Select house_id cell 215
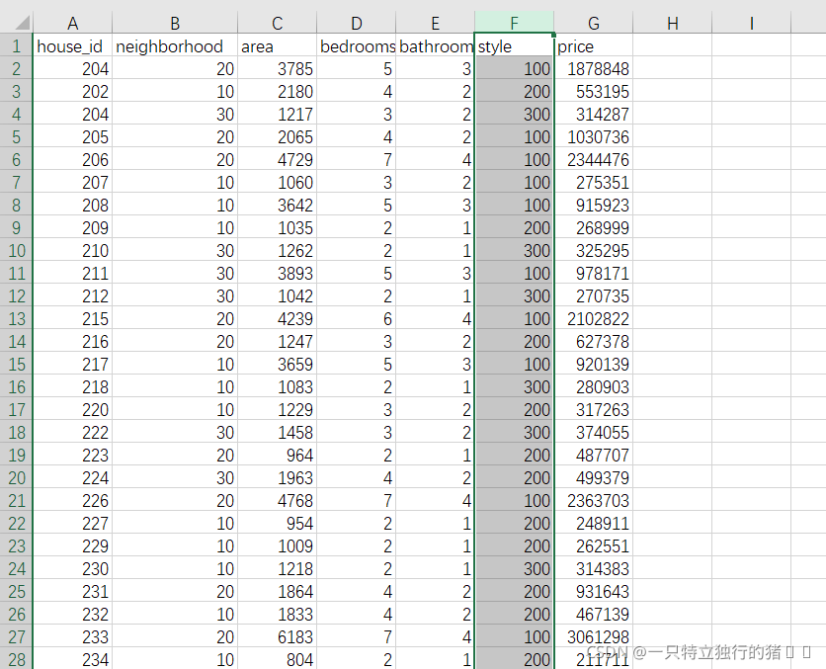This screenshot has width=826, height=669. [x=73, y=319]
